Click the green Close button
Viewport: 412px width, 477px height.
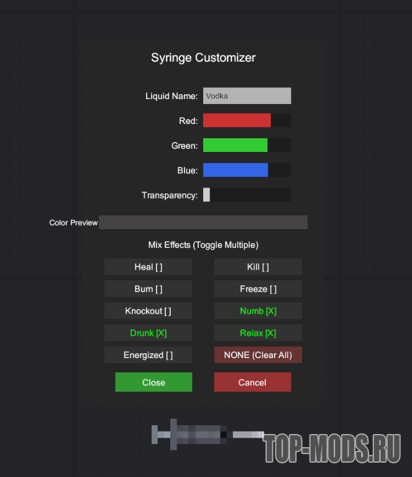point(153,382)
